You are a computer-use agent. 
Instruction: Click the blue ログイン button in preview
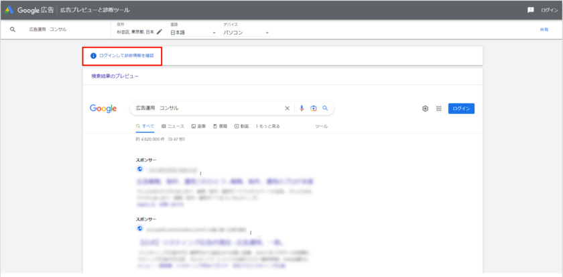461,109
